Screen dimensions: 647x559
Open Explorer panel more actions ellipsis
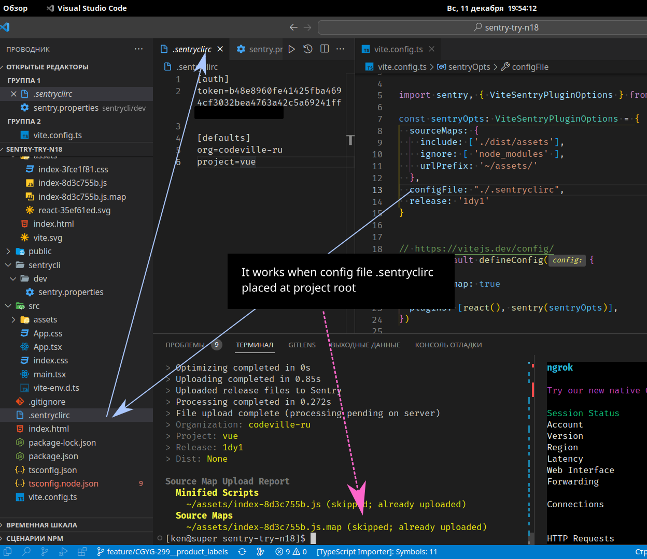(x=138, y=49)
